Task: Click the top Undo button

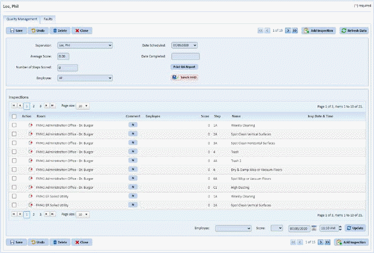Action: coord(37,30)
